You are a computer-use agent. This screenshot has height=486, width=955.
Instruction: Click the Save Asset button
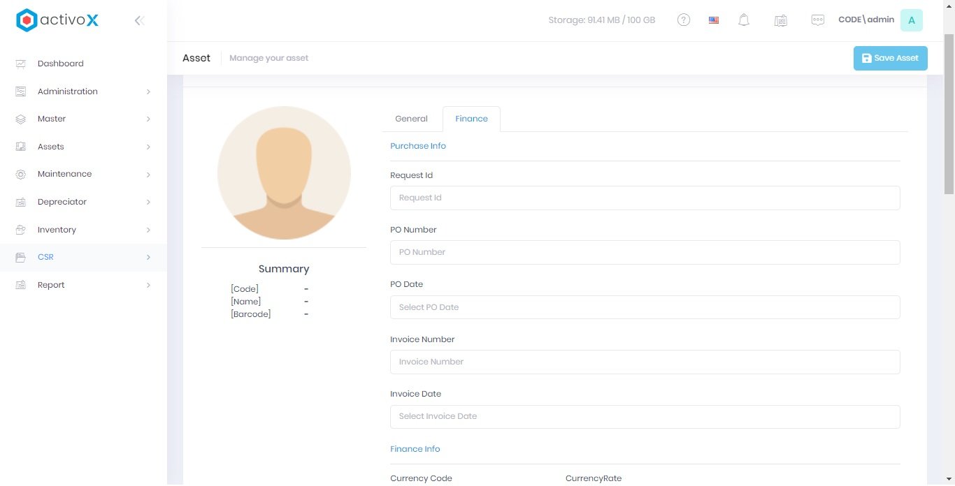890,58
